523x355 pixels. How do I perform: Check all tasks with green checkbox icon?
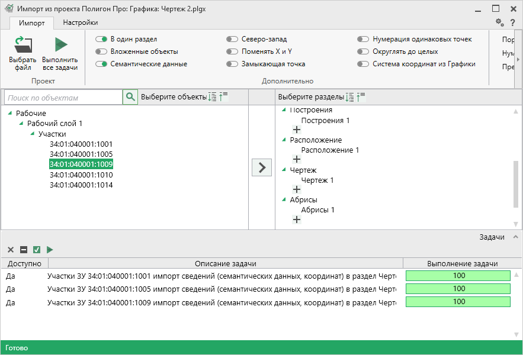(37, 250)
